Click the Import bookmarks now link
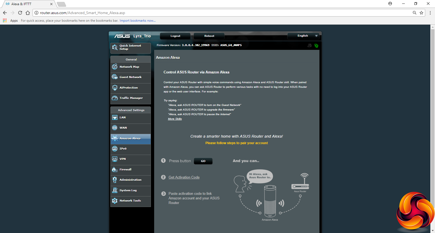This screenshot has width=435, height=233. pyautogui.click(x=138, y=20)
